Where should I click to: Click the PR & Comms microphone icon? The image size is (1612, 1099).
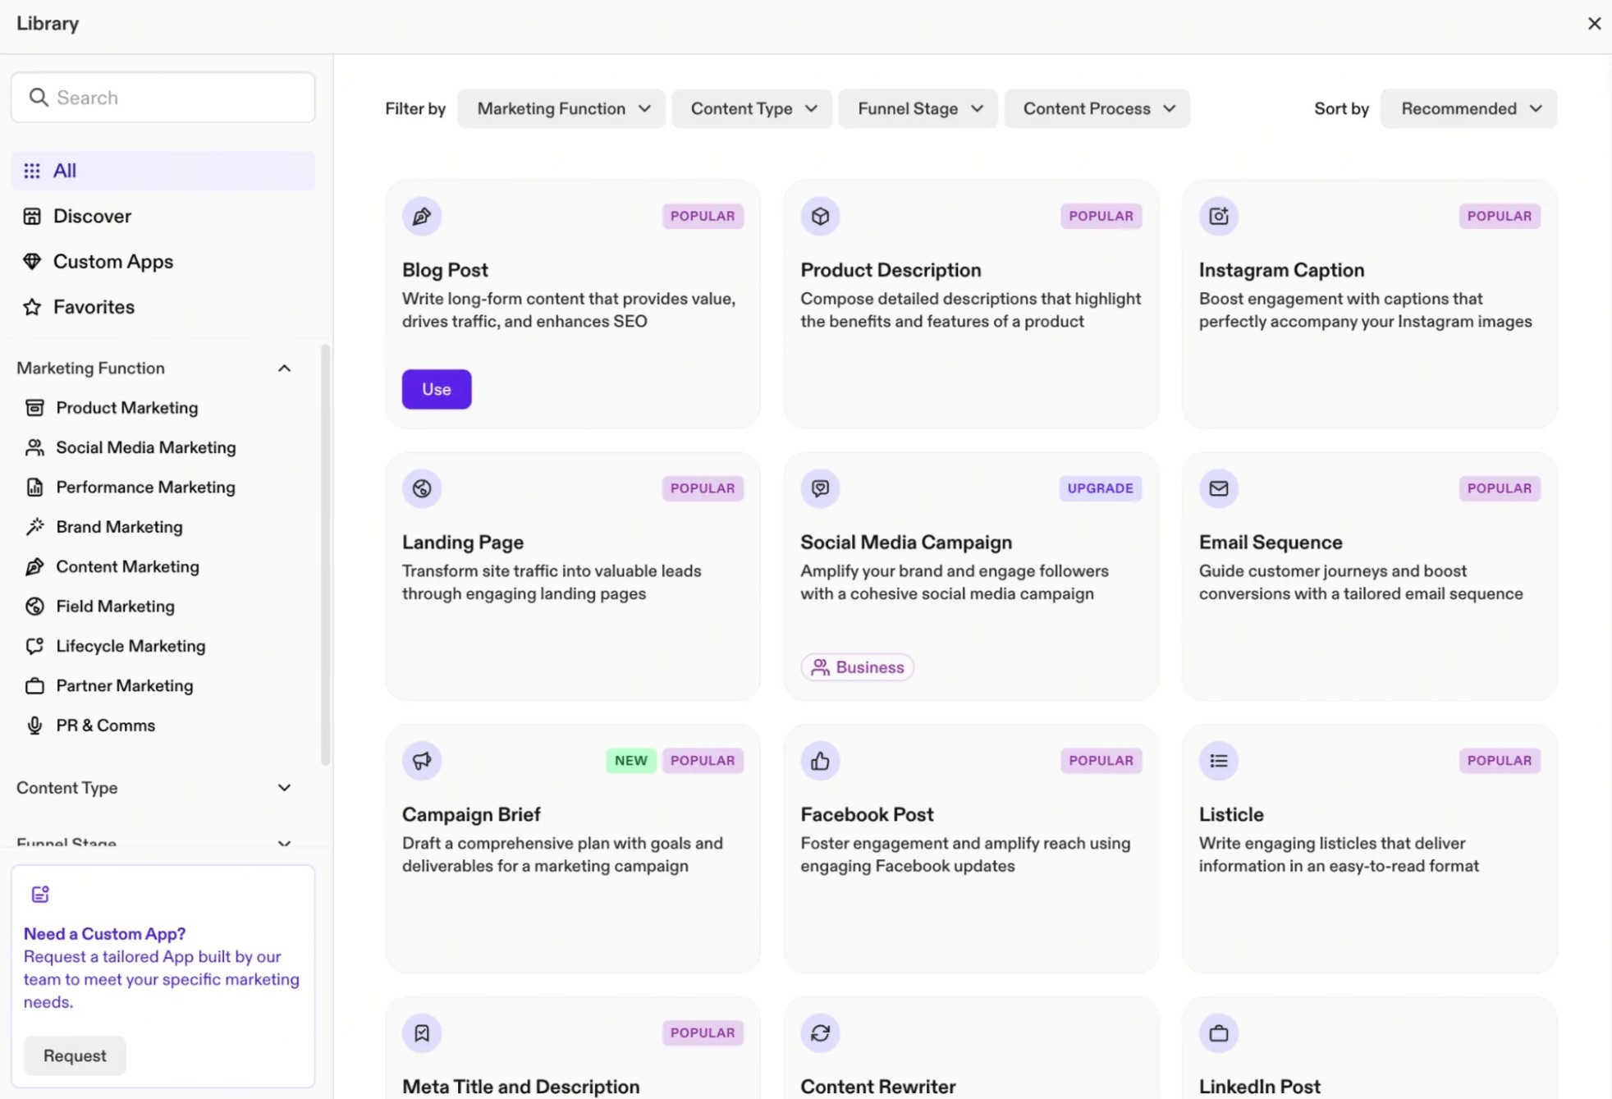coord(34,726)
